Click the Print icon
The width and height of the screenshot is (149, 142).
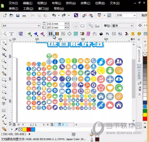24,15
